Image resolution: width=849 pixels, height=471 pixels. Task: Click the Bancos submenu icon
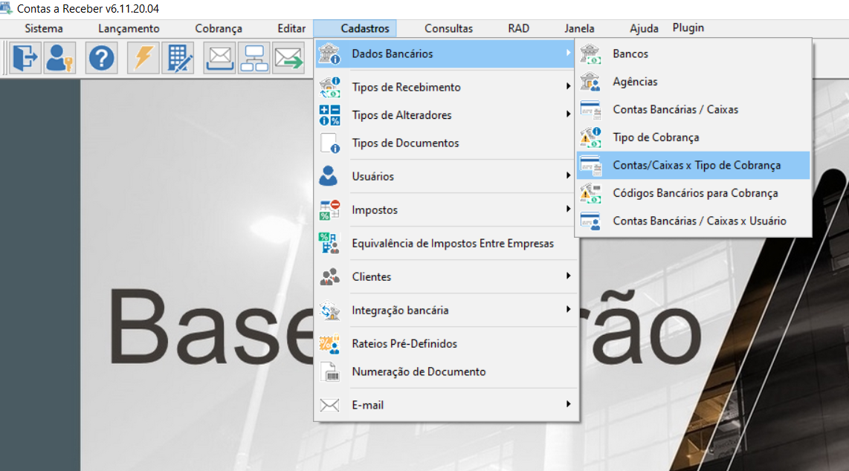[x=590, y=53]
